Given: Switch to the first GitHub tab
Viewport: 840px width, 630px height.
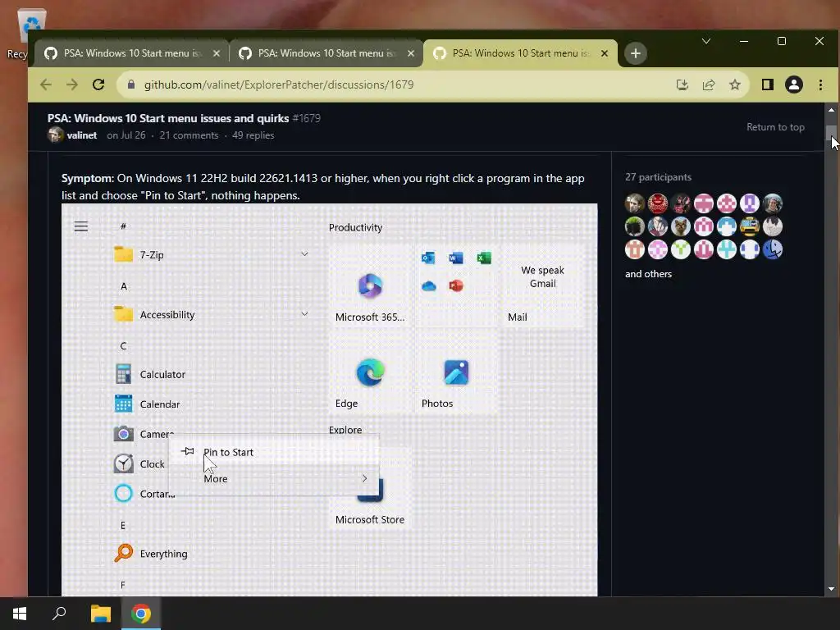Looking at the screenshot, I should pyautogui.click(x=132, y=53).
